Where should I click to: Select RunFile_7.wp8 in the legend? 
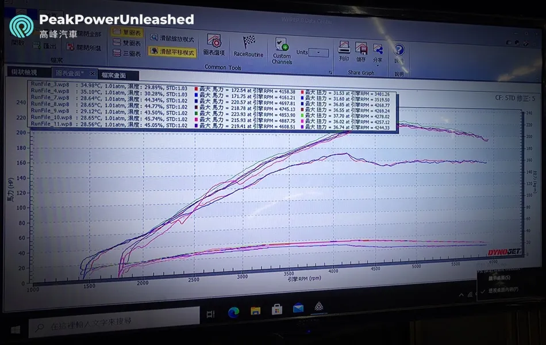50,97
